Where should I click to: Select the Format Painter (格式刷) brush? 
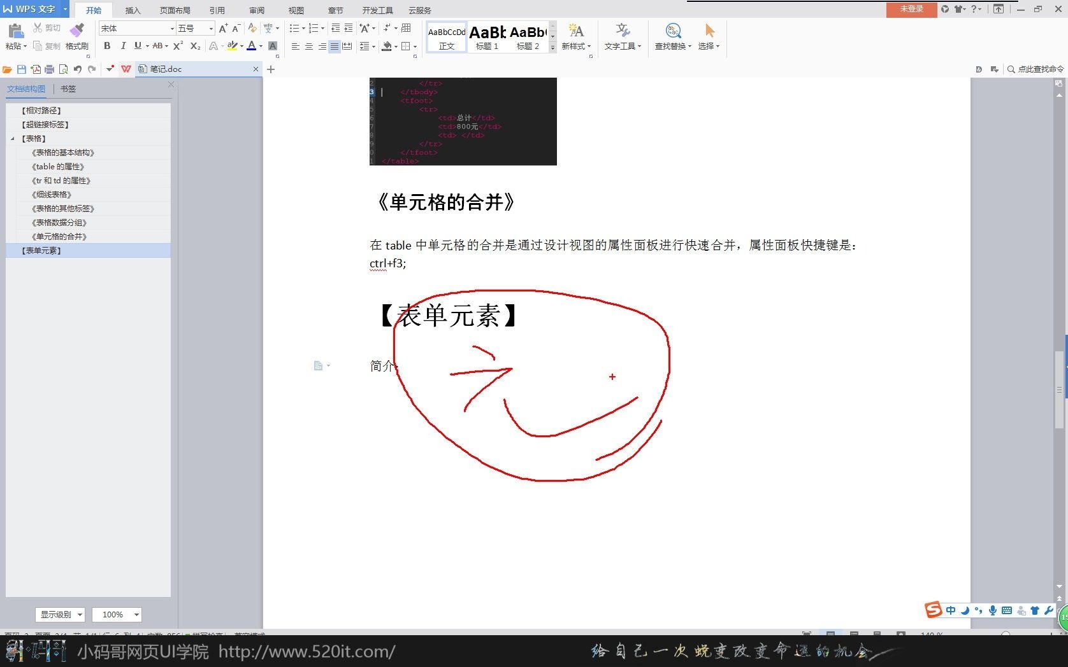point(77,30)
